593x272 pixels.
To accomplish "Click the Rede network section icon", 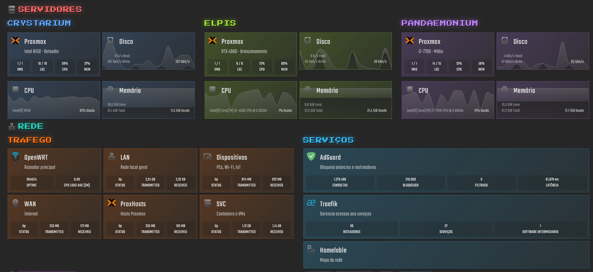I will (12, 126).
